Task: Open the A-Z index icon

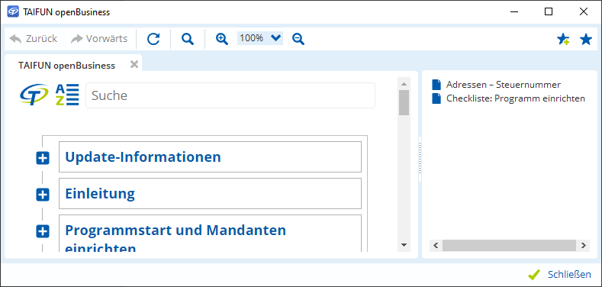Action: (x=67, y=95)
